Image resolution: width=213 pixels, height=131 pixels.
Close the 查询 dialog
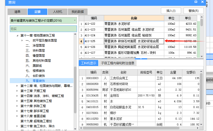[x=202, y=2]
